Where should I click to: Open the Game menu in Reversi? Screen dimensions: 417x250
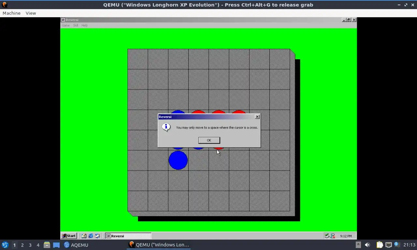coord(65,25)
